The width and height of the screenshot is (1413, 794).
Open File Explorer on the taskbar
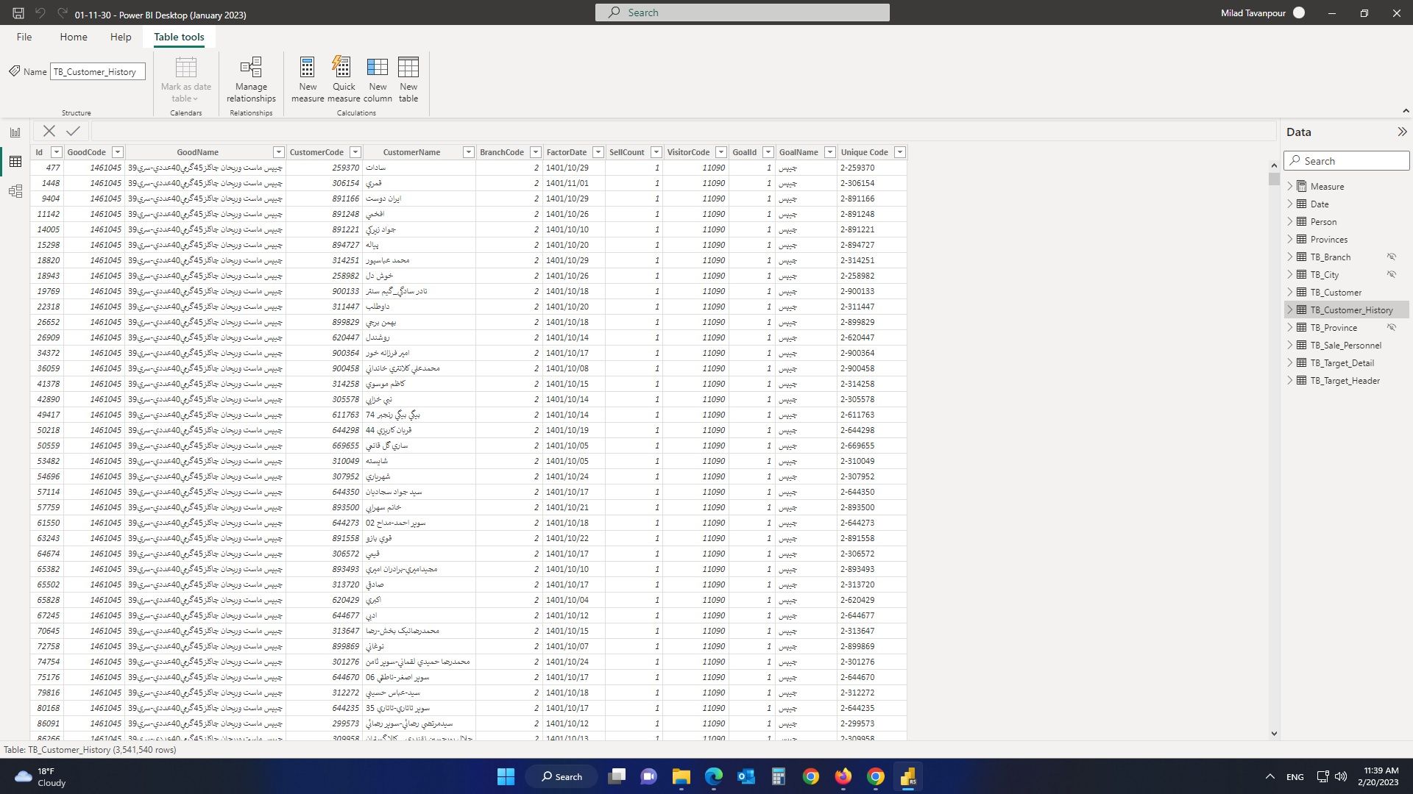pos(681,776)
